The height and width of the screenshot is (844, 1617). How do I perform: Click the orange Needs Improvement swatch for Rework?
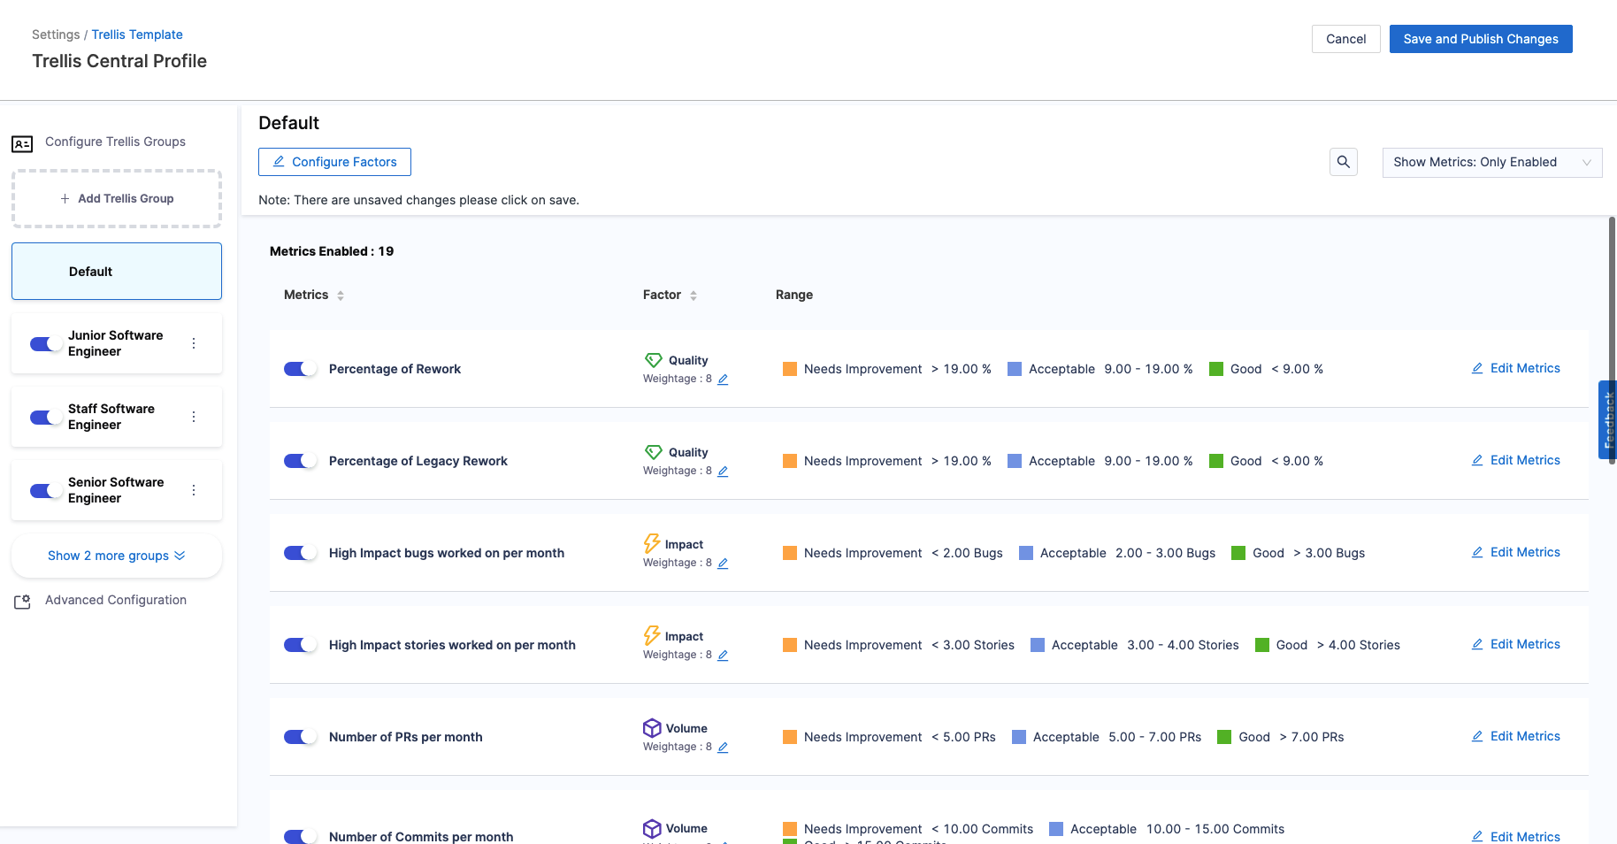tap(790, 369)
